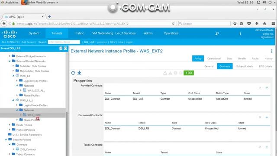Open the System menu

[x=34, y=33]
